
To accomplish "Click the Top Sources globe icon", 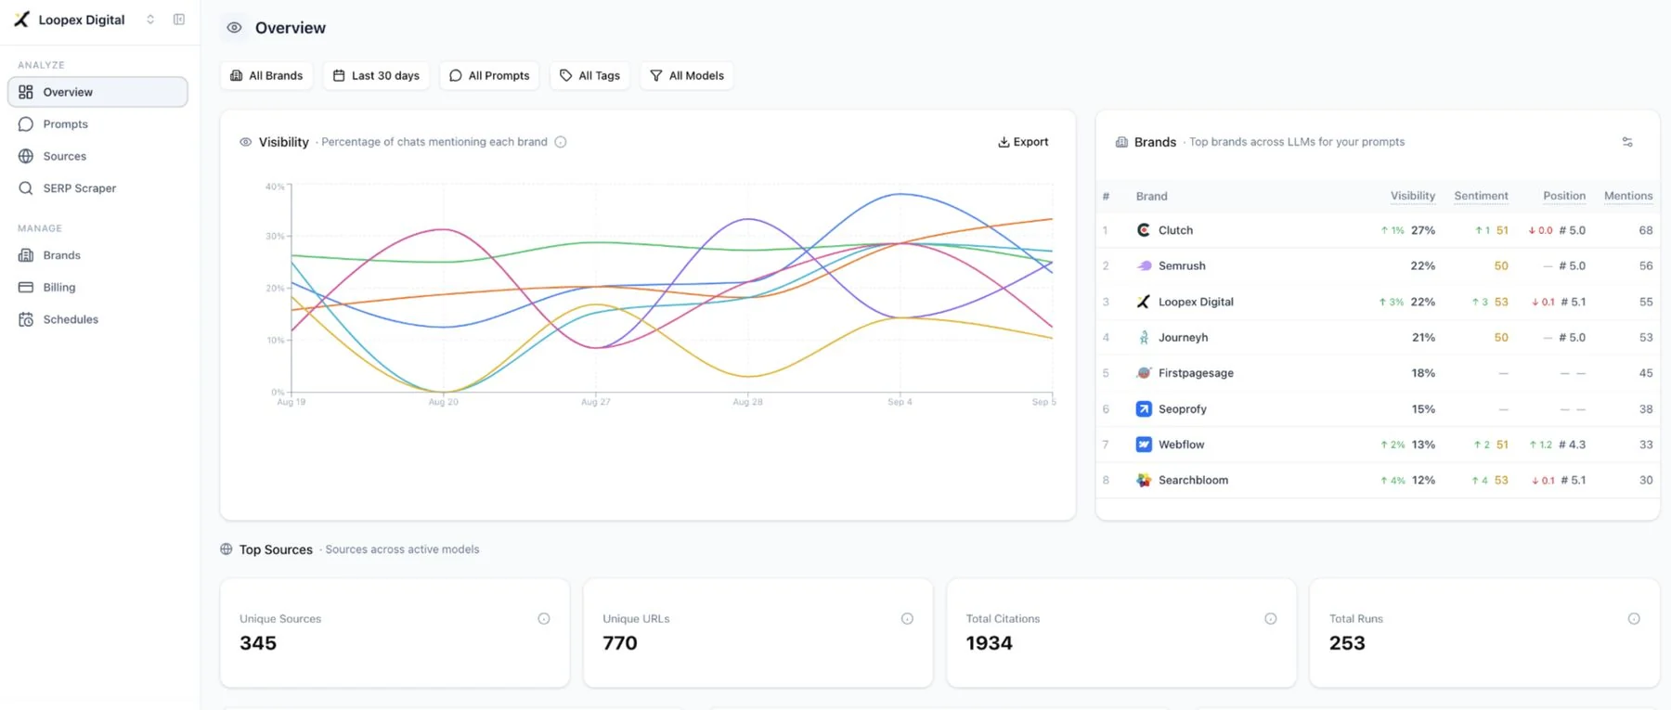I will click(227, 549).
